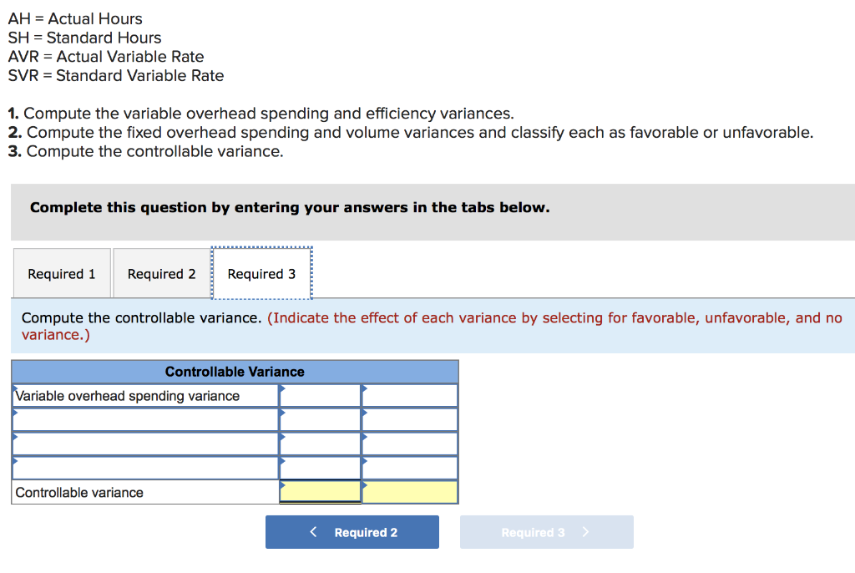Select the active Required 3 tab

click(x=261, y=273)
